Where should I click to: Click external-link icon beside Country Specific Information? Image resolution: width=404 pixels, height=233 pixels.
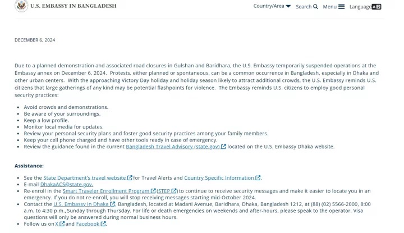coord(258,178)
